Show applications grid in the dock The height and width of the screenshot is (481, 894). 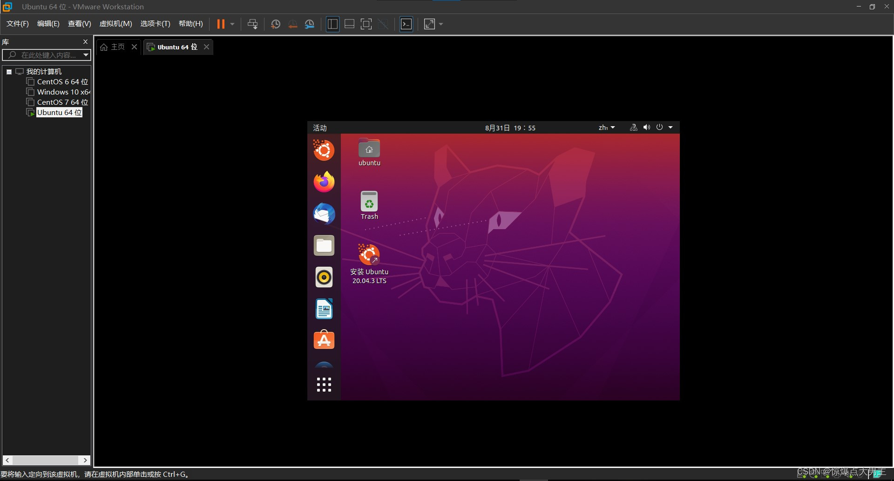tap(324, 385)
